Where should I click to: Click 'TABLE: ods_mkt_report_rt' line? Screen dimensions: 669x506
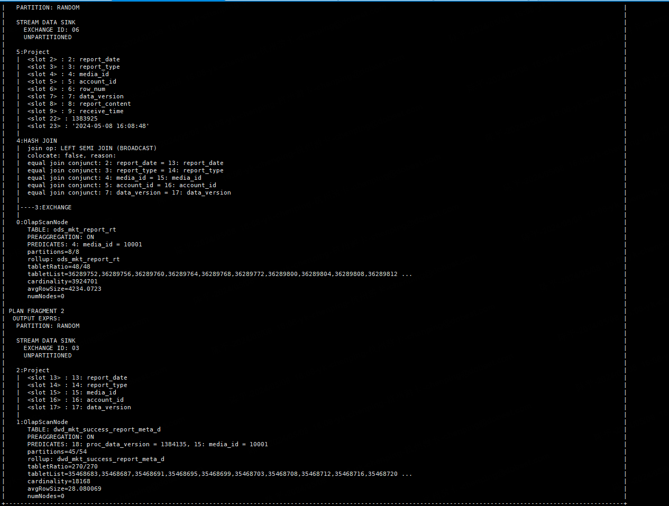point(72,229)
